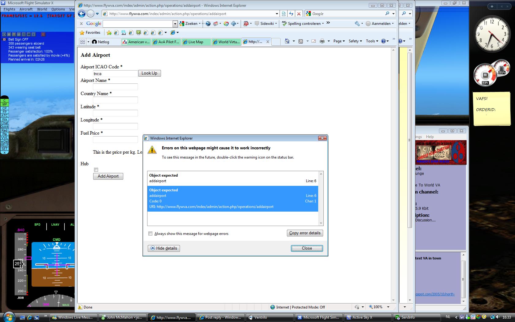Image resolution: width=515 pixels, height=322 pixels.
Task: Click Close button in error dialog
Action: [307, 248]
